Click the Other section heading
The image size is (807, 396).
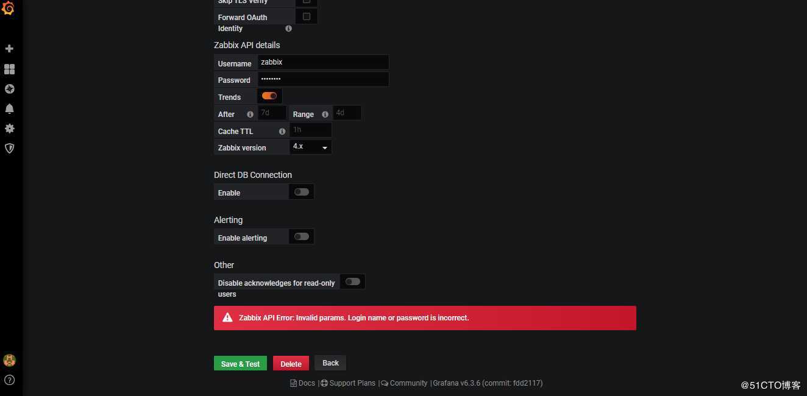click(224, 265)
